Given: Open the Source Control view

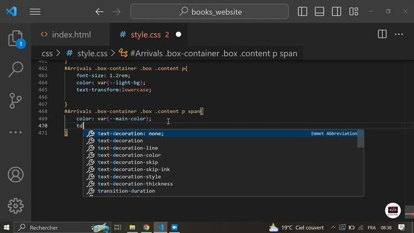Looking at the screenshot, I should pyautogui.click(x=16, y=101).
